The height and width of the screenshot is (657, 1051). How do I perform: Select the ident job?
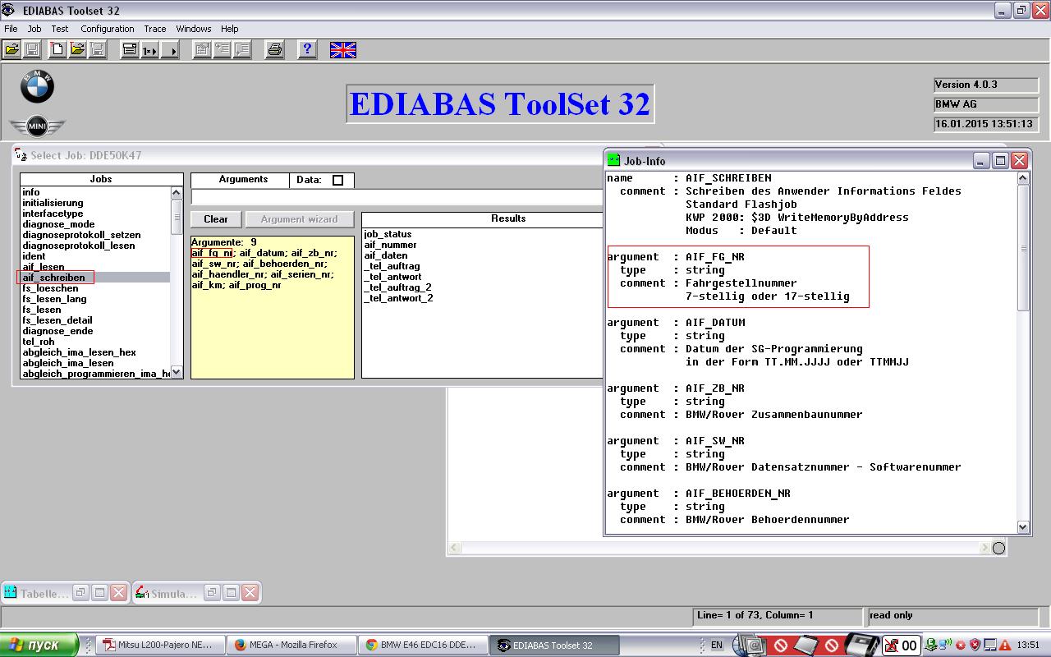point(94,256)
